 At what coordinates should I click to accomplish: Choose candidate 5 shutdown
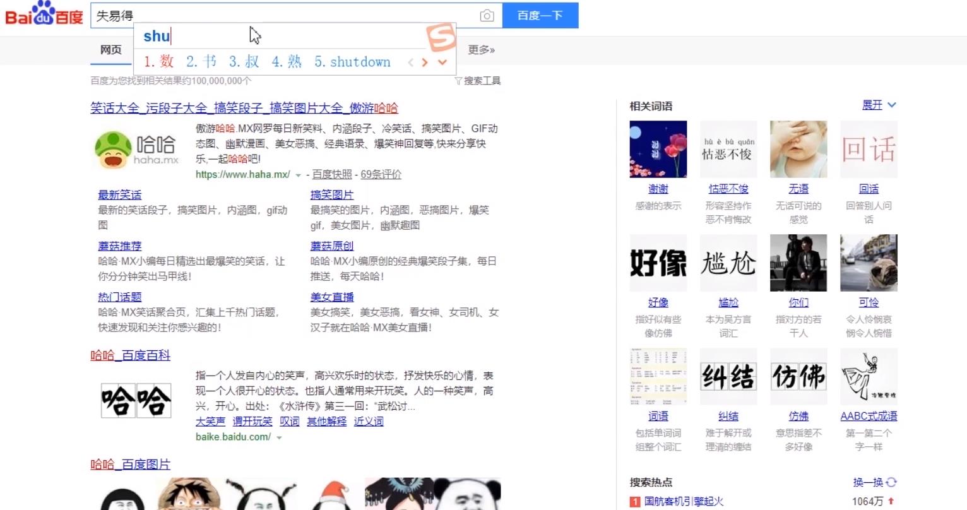pyautogui.click(x=352, y=61)
